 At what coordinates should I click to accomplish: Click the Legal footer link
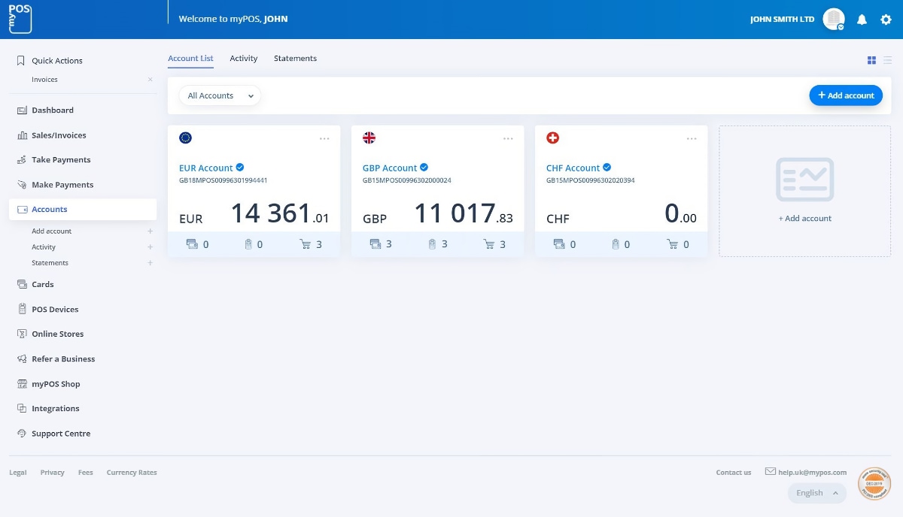[18, 473]
